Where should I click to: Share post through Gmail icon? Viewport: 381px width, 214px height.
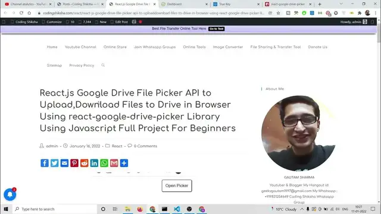[x=114, y=163]
